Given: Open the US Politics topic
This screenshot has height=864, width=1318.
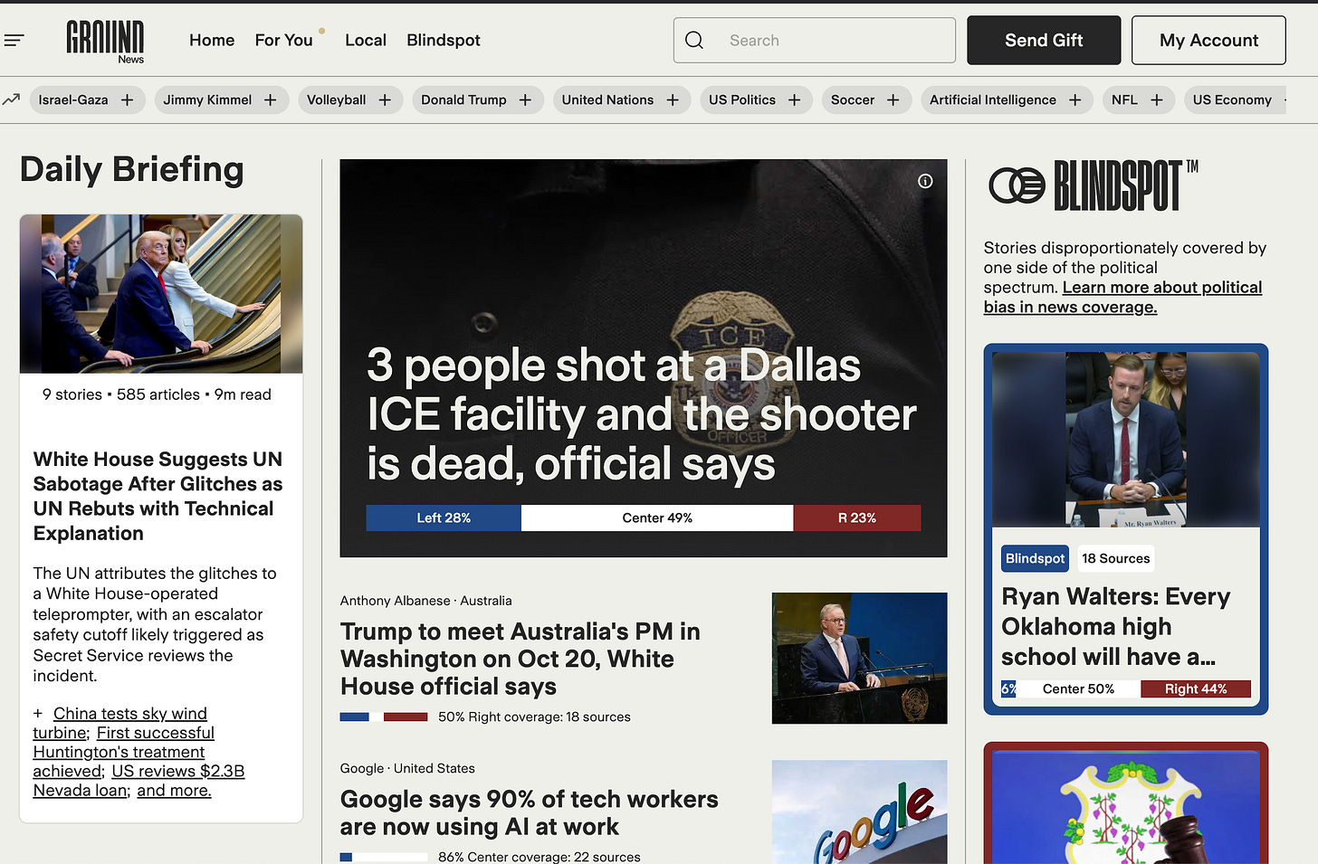Looking at the screenshot, I should [x=742, y=100].
